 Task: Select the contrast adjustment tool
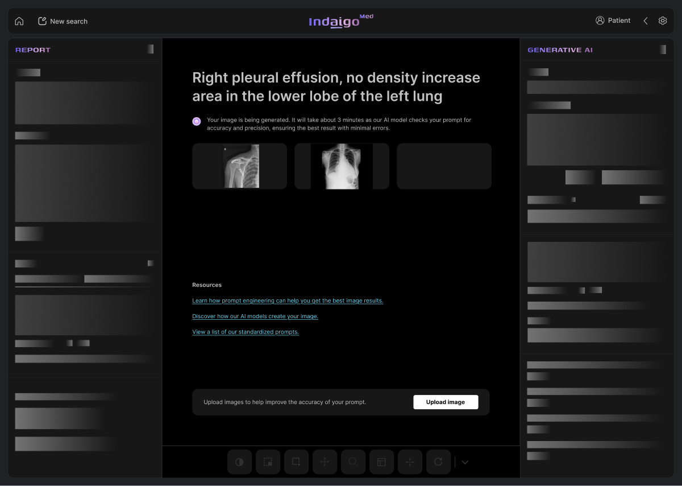coord(239,462)
